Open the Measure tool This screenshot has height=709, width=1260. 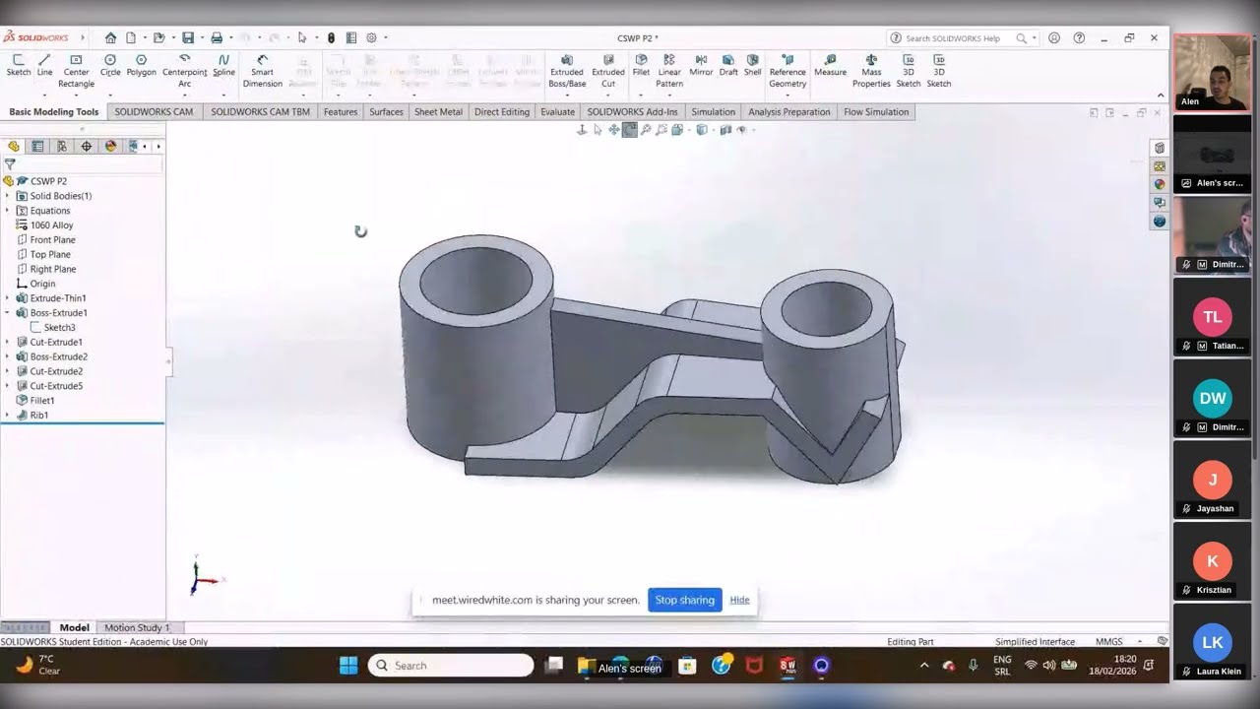(x=830, y=65)
